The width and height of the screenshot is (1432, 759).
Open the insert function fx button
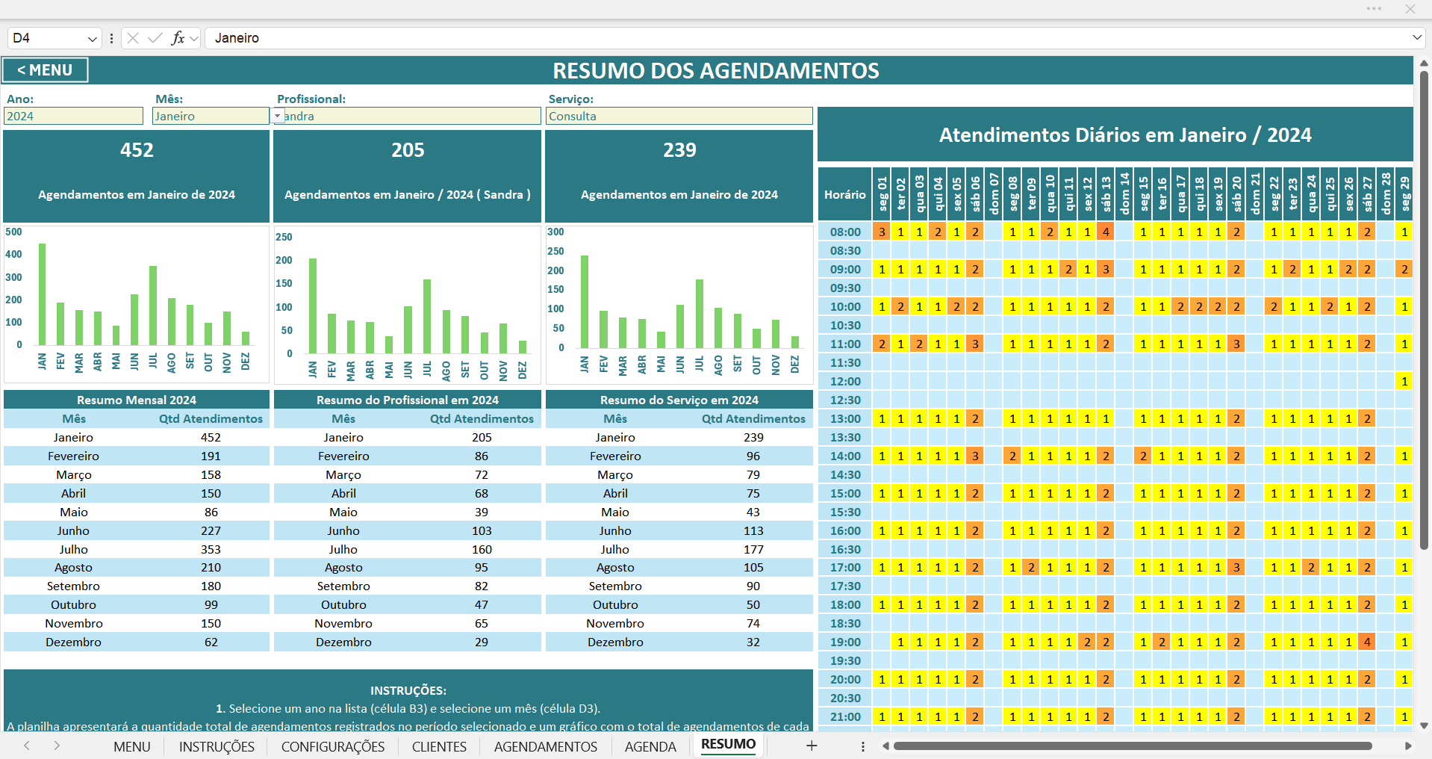(x=178, y=38)
